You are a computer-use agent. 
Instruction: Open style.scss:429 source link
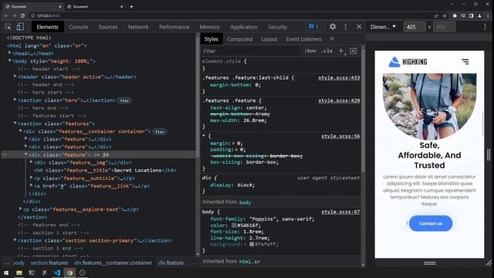point(339,100)
